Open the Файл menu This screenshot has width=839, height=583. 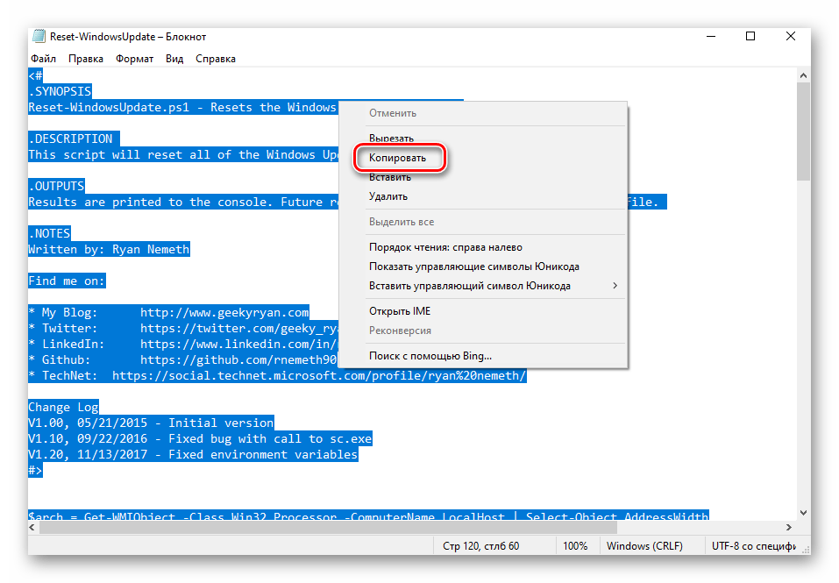(43, 59)
